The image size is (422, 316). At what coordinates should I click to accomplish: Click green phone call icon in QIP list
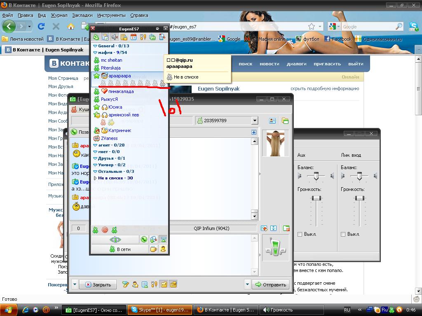(144, 239)
